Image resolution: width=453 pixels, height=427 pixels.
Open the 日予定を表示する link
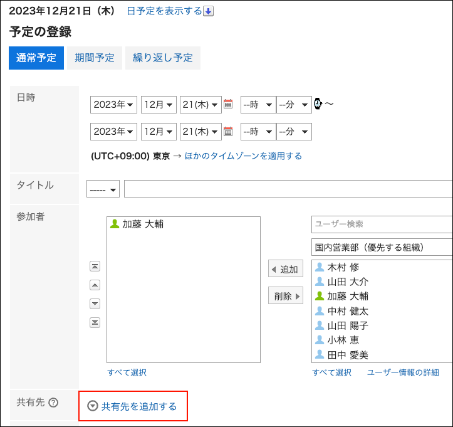[164, 11]
